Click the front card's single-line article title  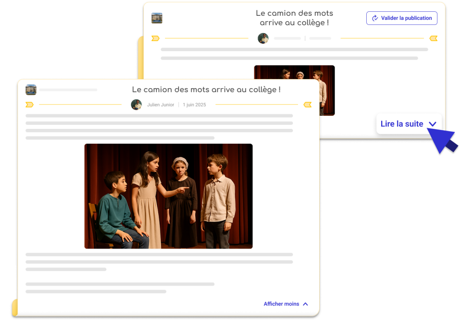click(x=206, y=90)
